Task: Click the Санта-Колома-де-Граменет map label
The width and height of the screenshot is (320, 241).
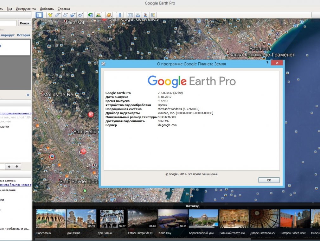Action: pyautogui.click(x=261, y=55)
